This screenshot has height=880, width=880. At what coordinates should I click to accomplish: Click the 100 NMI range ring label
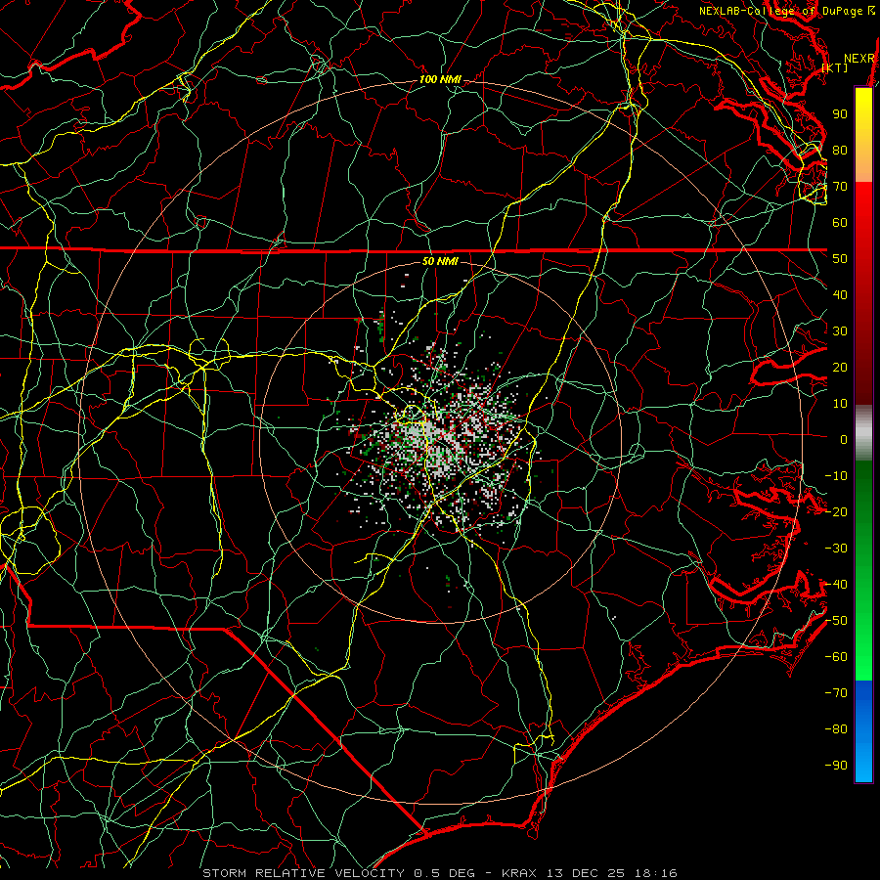tap(440, 80)
